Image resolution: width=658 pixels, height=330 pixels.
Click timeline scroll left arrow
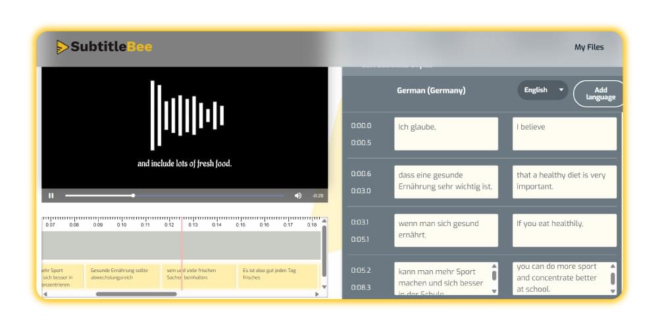[45, 295]
